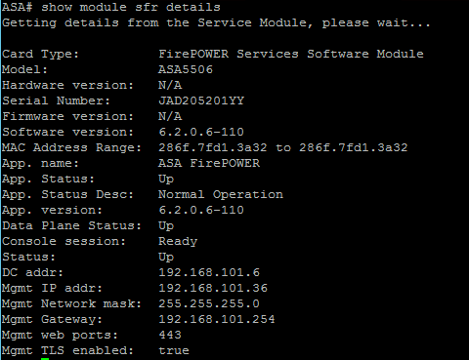Click the 'Getting details from the Service Module' line
The height and width of the screenshot is (360, 469).
click(x=216, y=22)
